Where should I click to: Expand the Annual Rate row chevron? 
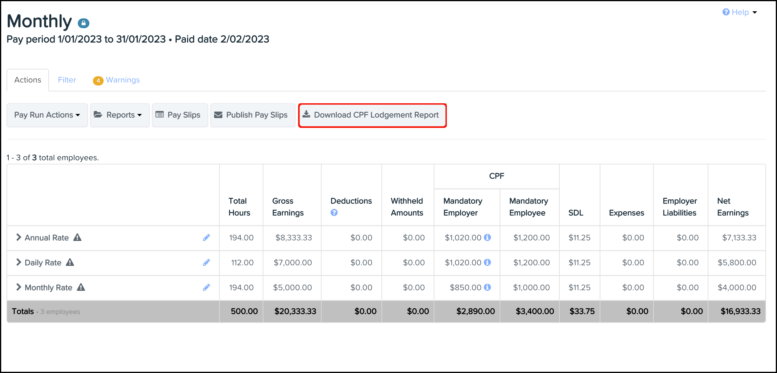tap(18, 238)
